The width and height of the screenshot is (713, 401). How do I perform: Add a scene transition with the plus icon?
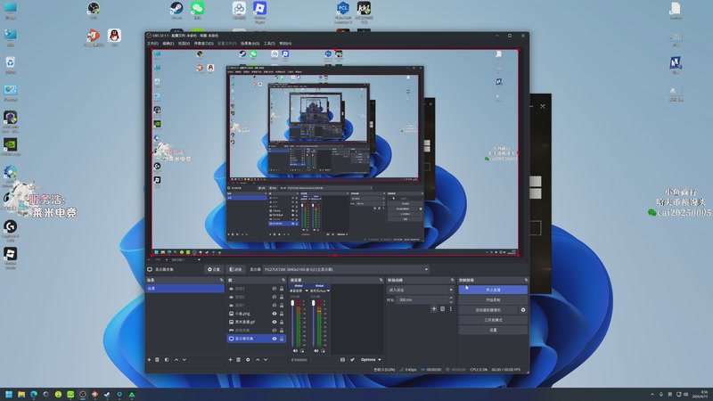(x=434, y=308)
